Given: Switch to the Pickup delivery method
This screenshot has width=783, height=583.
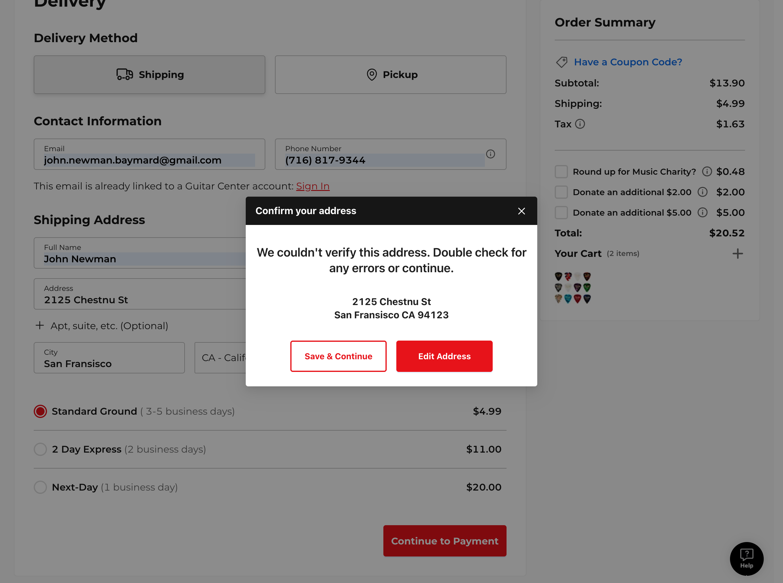Looking at the screenshot, I should pyautogui.click(x=390, y=74).
